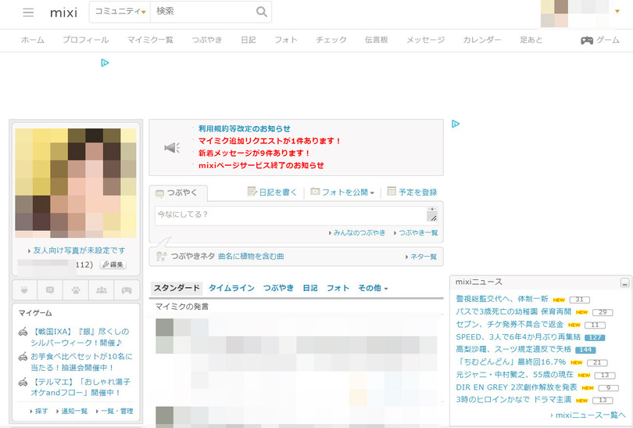Open マイミク追加リクエスト notification
The height and width of the screenshot is (428, 633).
pos(270,141)
